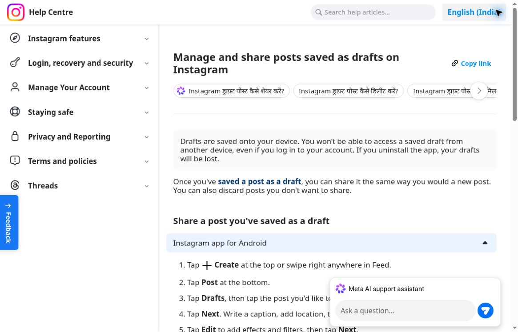Open the Terms and policies menu item

[79, 161]
